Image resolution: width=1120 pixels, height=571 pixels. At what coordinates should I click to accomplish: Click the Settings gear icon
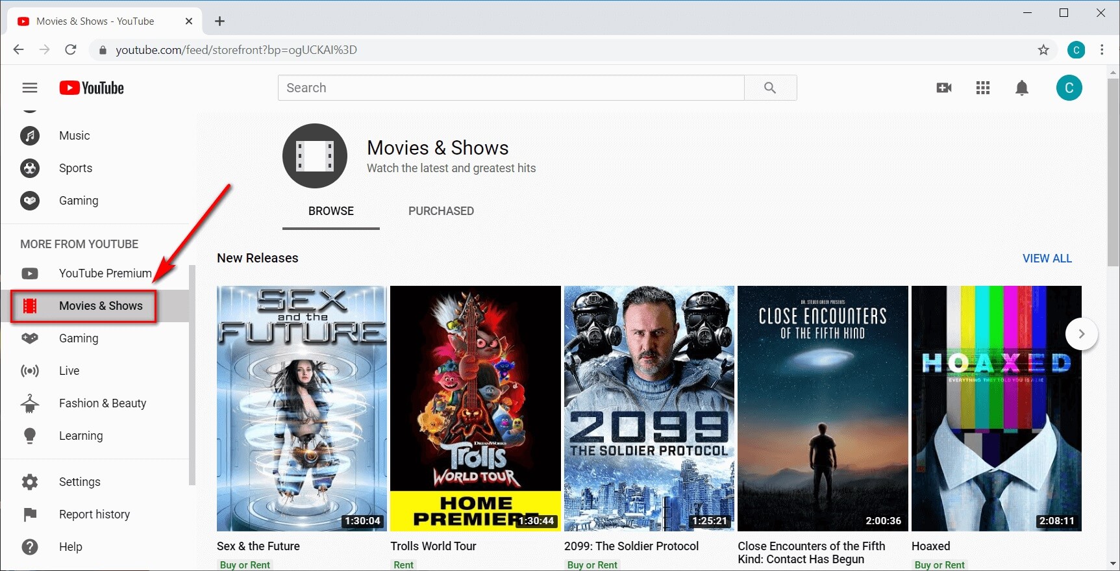[x=30, y=482]
